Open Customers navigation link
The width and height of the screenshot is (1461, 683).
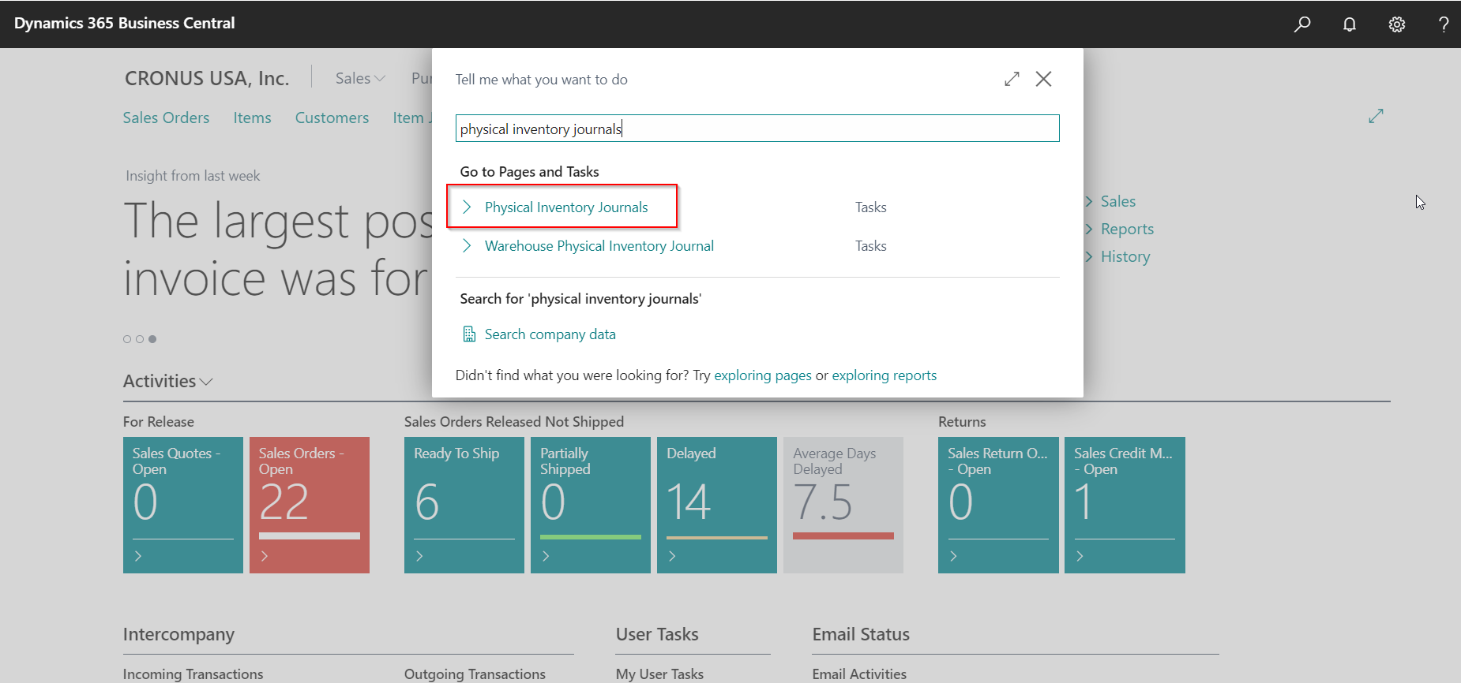coord(332,118)
